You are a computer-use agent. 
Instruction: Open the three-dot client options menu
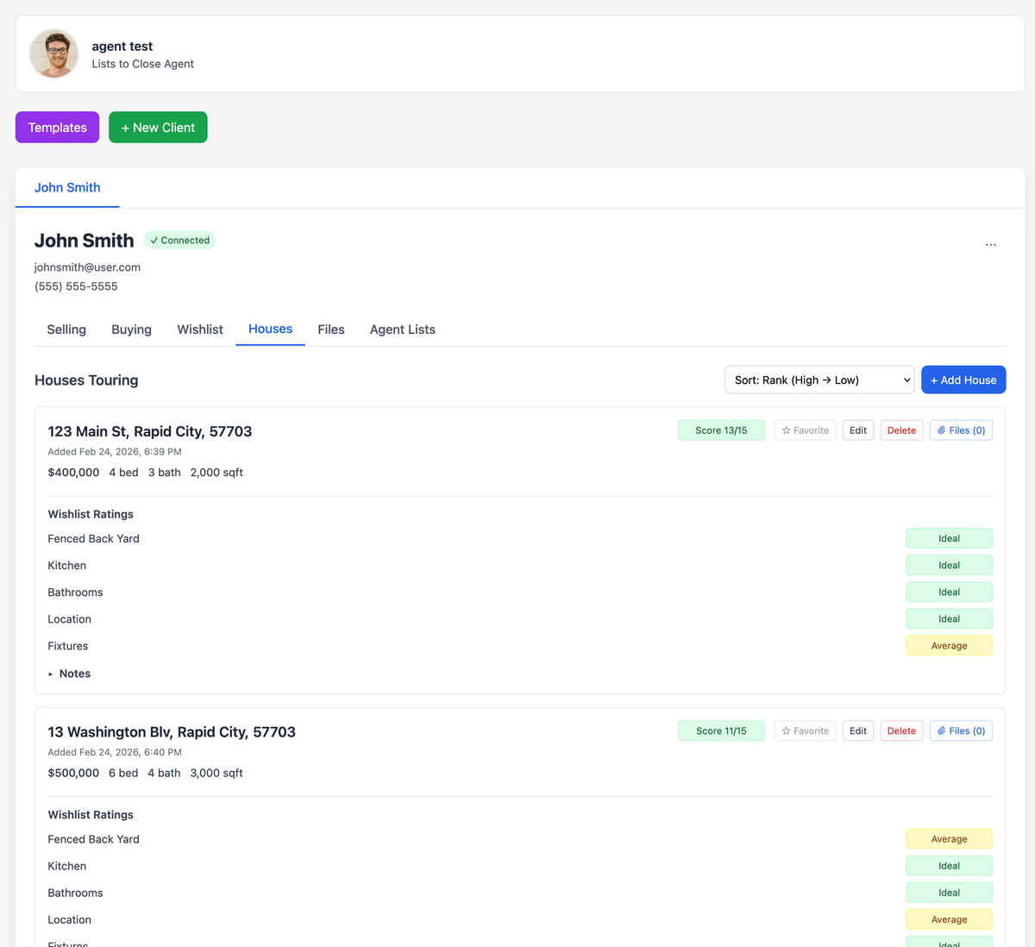[990, 245]
